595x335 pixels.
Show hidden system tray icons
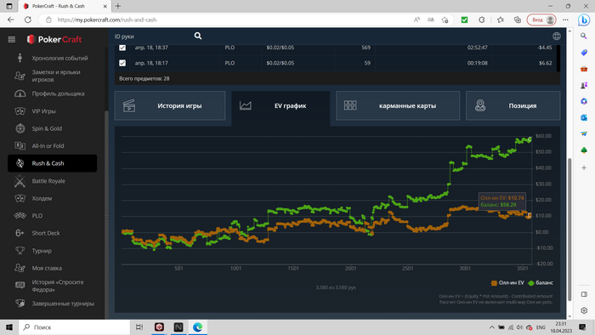tap(492, 327)
